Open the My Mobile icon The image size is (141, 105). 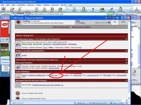pyautogui.click(x=111, y=9)
